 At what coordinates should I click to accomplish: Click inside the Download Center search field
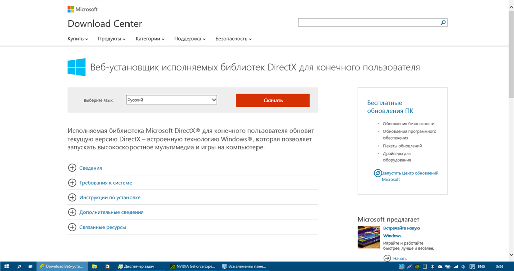pyautogui.click(x=368, y=22)
